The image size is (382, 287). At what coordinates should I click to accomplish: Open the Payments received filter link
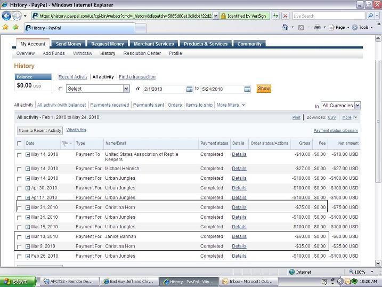[110, 105]
